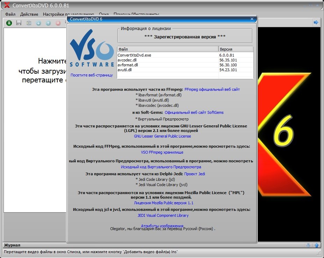Open the Файл menu
Viewport: 324px width, 258px height.
10,14
